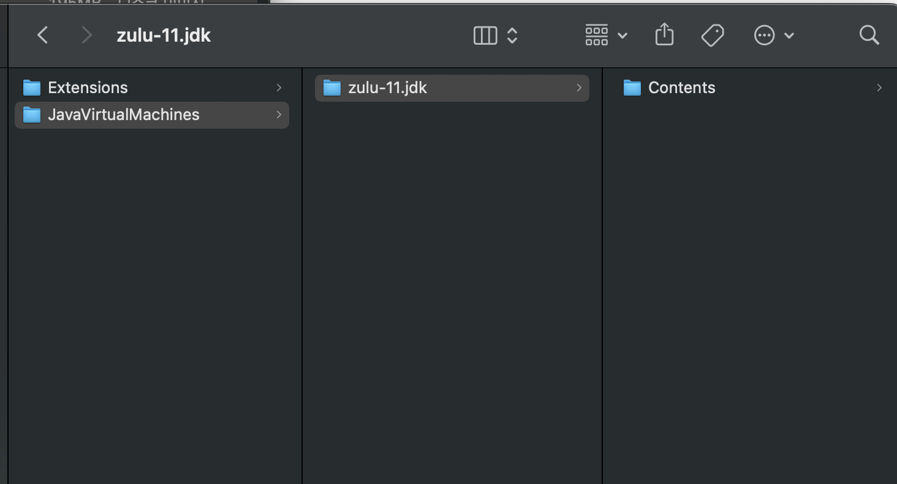Open the search magnifier
This screenshot has width=897, height=484.
(869, 35)
